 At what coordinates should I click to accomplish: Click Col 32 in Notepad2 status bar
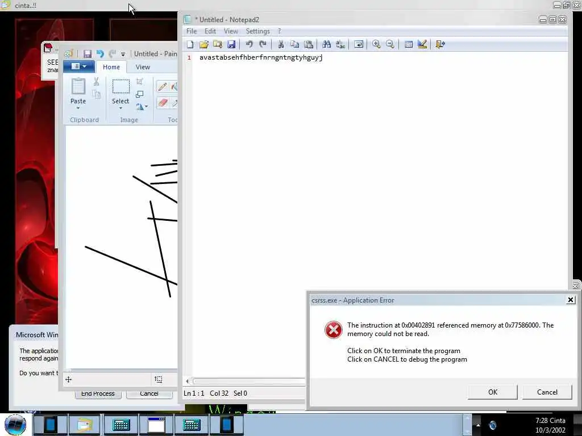[219, 393]
